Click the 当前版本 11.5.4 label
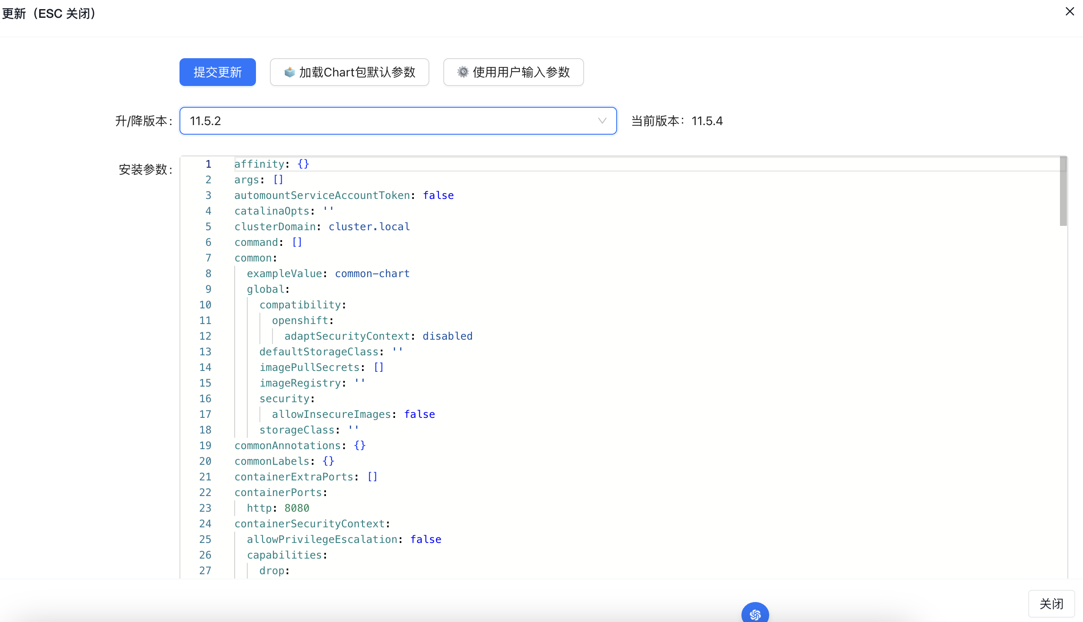 tap(677, 121)
